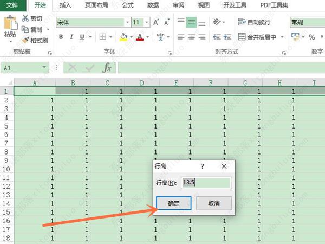Screen dimensions: 325x244
Task: Open the 文件 (File) menu
Action: click(x=12, y=5)
